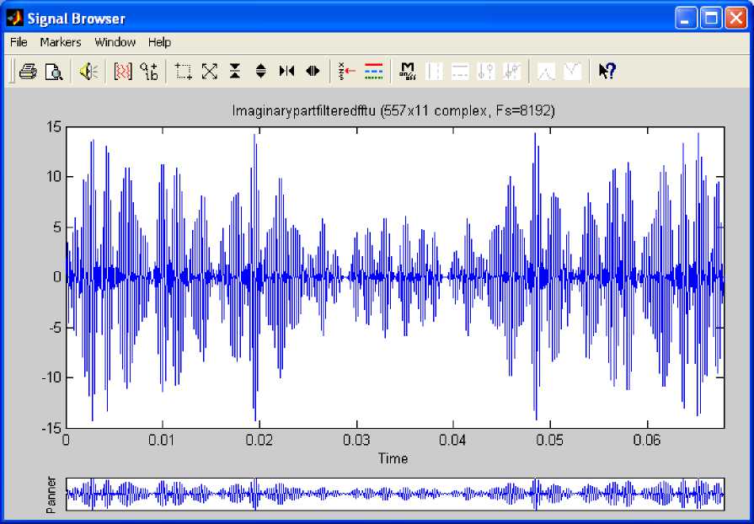The image size is (754, 524).
Task: Zoom out horizontally on the X axis
Action: (x=313, y=72)
